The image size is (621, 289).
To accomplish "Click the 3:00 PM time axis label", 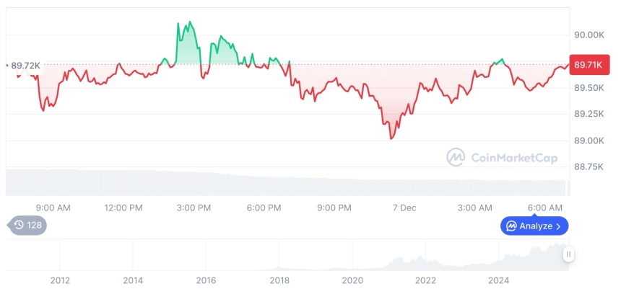I will (194, 208).
